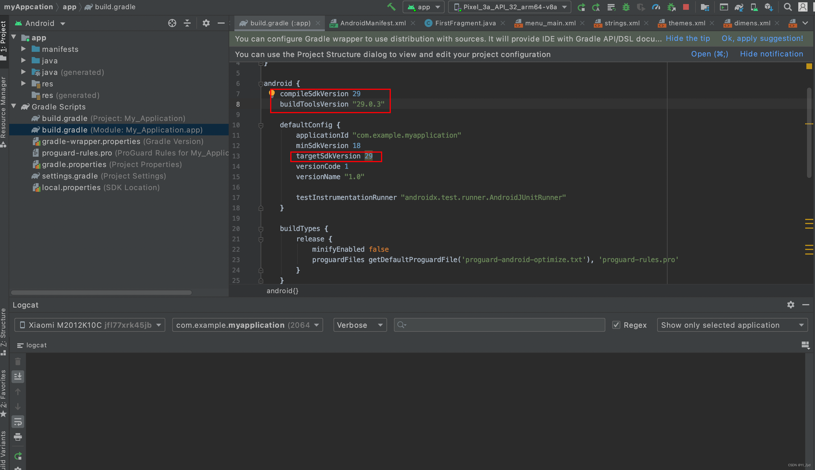Stop the running app with red square
This screenshot has width=815, height=470.
coord(686,7)
